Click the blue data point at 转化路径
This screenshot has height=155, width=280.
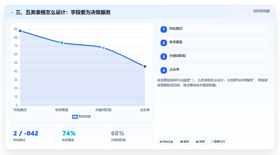(20, 31)
